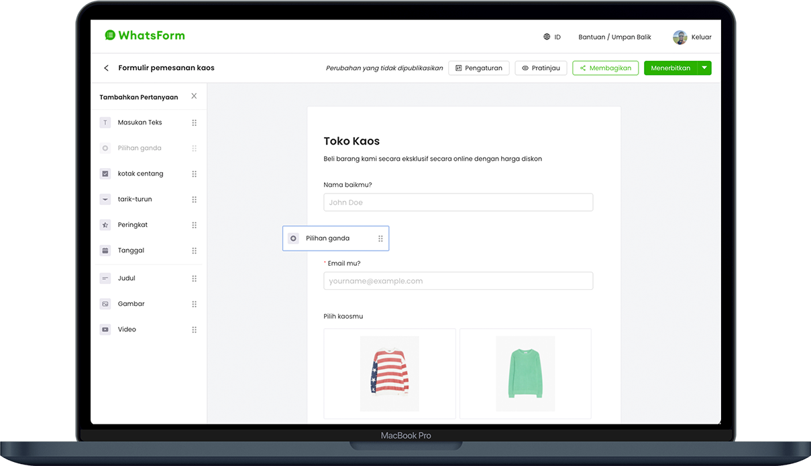The height and width of the screenshot is (466, 811).
Task: Open Bantuan / Umpan Balik
Action: (x=614, y=37)
